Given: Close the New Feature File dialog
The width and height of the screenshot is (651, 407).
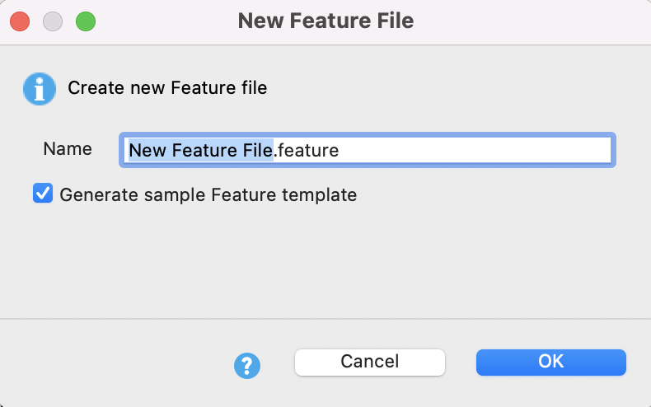Looking at the screenshot, I should tap(20, 21).
